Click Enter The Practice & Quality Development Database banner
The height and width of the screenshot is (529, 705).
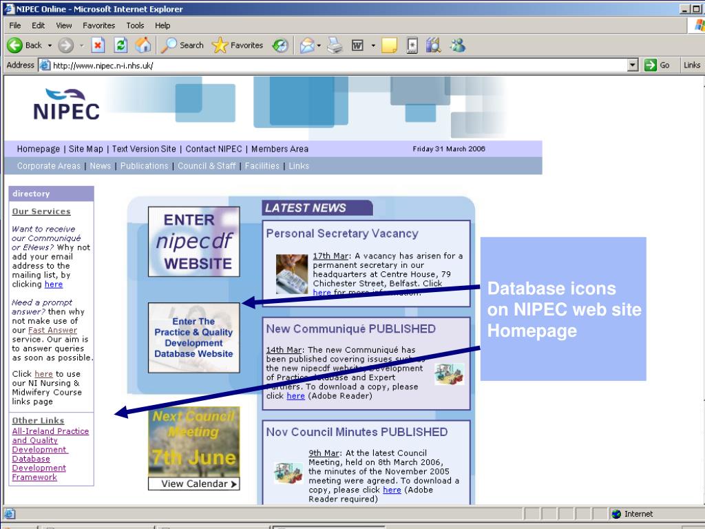[x=193, y=338]
